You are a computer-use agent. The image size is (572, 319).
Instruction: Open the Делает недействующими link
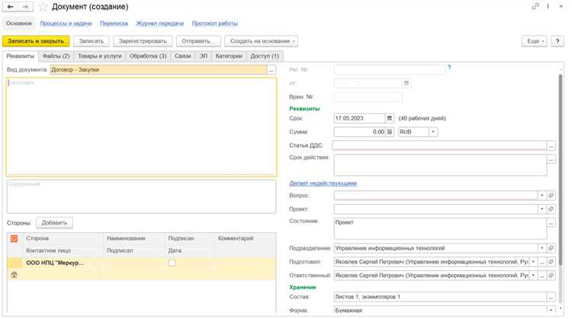[323, 183]
